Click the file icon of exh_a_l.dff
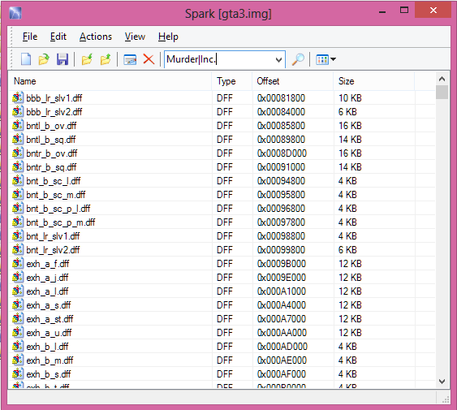The image size is (457, 410). (x=18, y=291)
